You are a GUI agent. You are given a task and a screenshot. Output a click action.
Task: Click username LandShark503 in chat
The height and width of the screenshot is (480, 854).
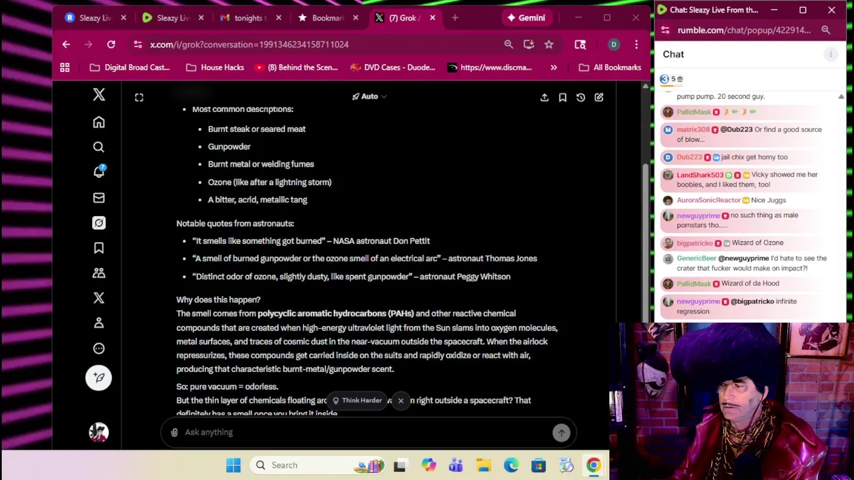coord(700,175)
